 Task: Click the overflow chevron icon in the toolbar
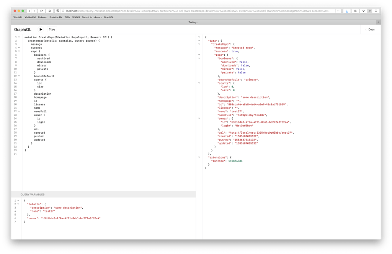[x=369, y=11]
